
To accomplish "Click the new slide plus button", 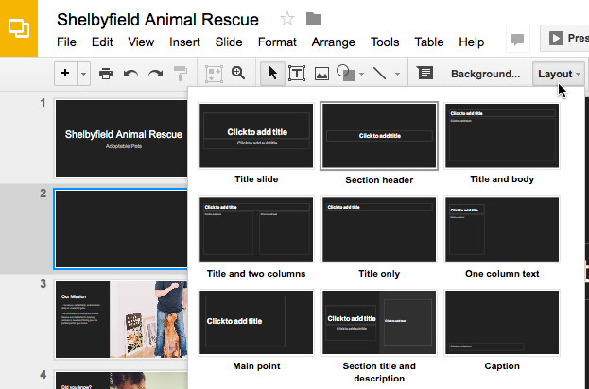I will [x=65, y=73].
